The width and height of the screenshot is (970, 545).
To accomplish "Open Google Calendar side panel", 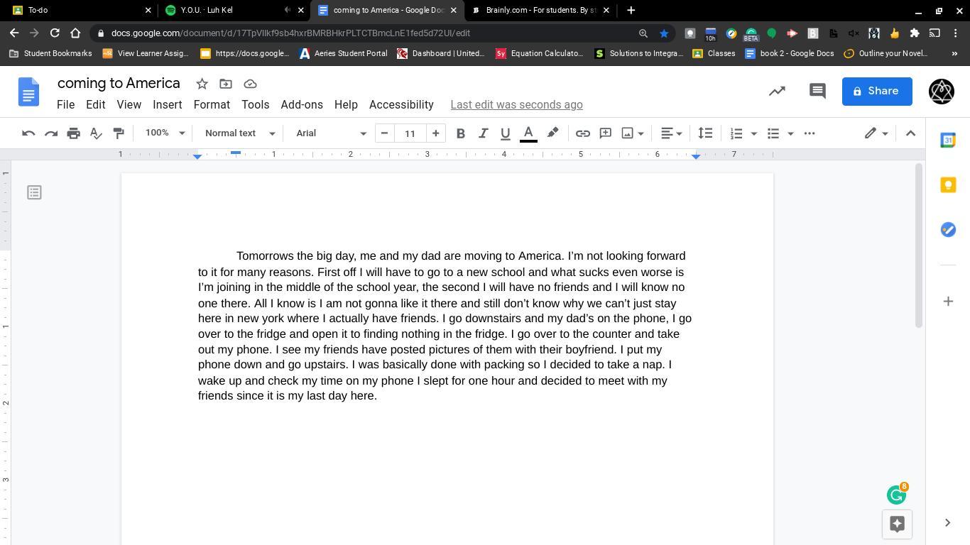I will 948,140.
